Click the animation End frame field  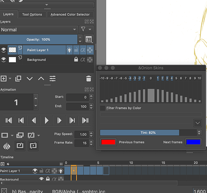click(78, 107)
